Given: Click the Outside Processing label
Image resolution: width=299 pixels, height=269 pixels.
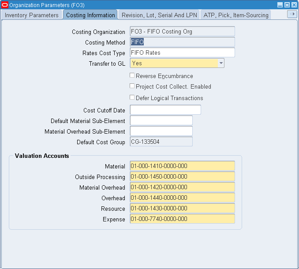Looking at the screenshot, I should [100, 177].
